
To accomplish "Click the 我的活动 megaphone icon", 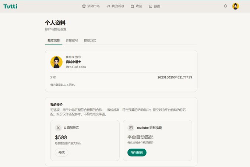I will [108, 6].
